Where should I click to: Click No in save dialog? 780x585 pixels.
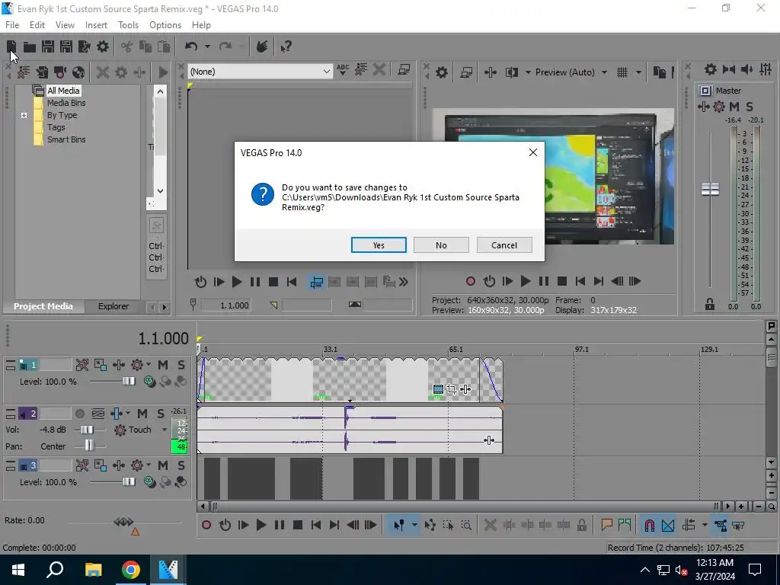coord(441,245)
